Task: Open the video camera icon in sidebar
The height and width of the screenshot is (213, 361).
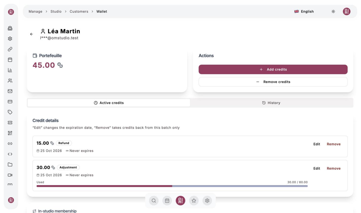Action: coord(10,175)
